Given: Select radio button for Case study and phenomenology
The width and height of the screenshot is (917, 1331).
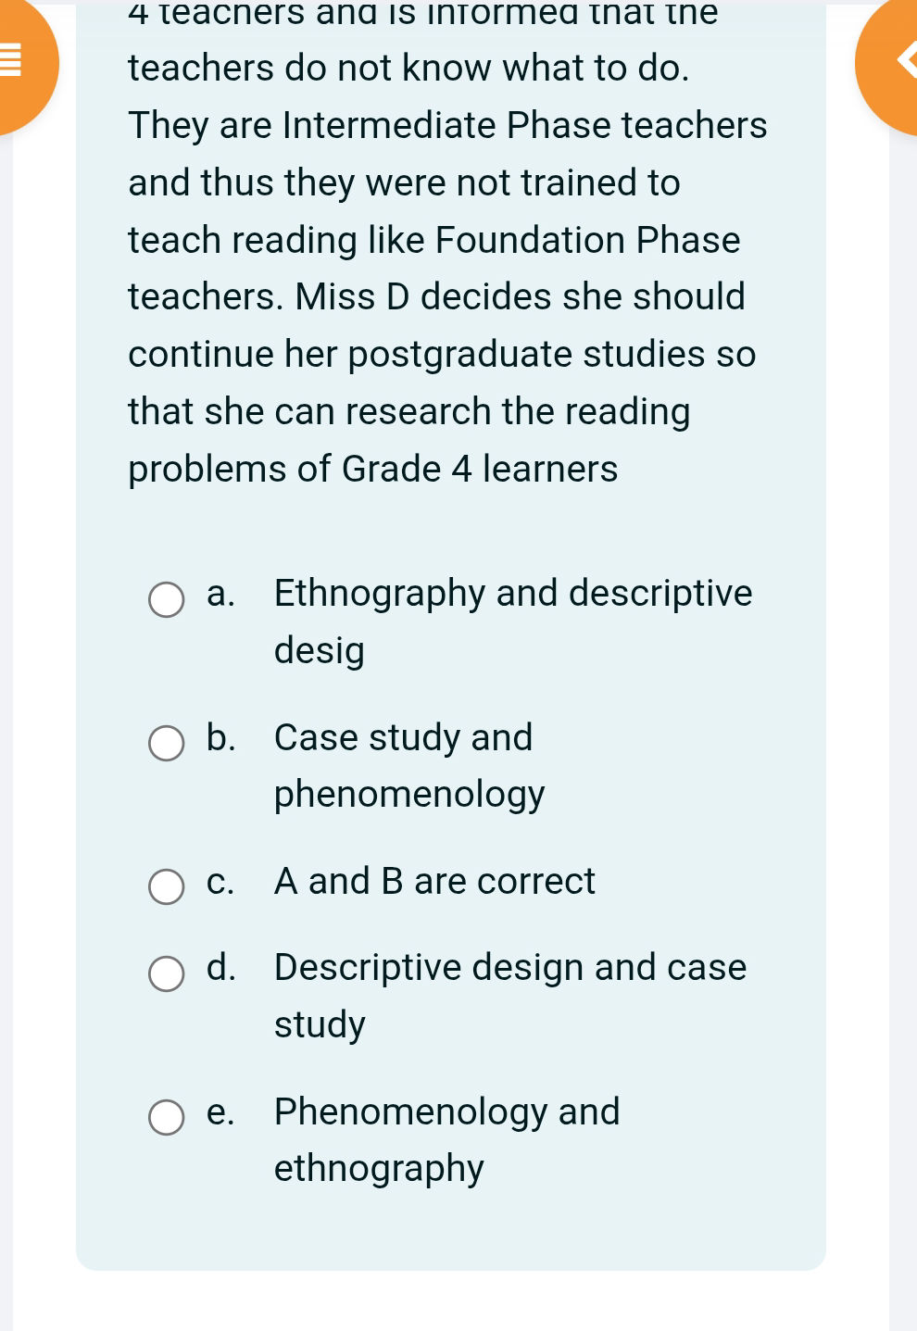Looking at the screenshot, I should 167,743.
